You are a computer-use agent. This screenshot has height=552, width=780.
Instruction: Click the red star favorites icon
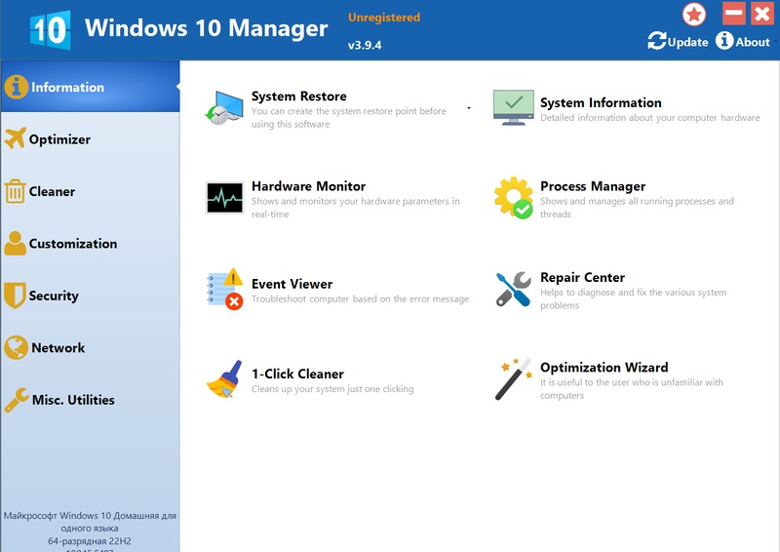pos(694,14)
